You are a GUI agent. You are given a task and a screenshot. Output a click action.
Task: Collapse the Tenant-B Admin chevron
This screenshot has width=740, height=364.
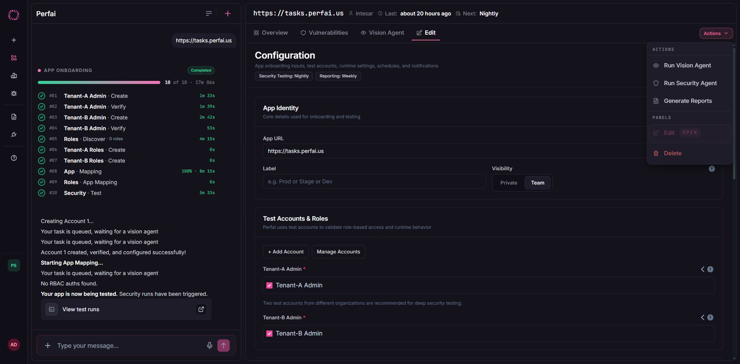point(703,317)
